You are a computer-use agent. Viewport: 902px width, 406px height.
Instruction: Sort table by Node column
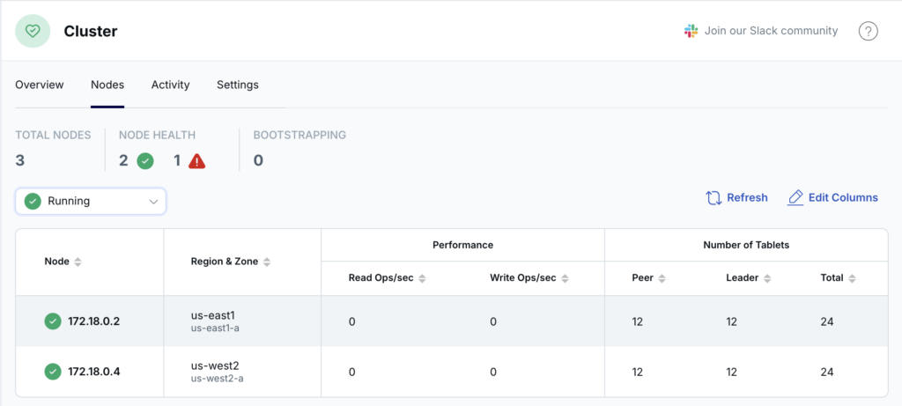click(x=78, y=262)
